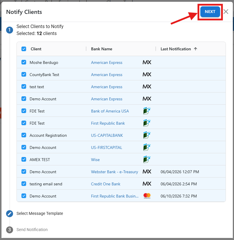Click the 'Account Registration' client name
This screenshot has width=234, height=240.
[48, 135]
